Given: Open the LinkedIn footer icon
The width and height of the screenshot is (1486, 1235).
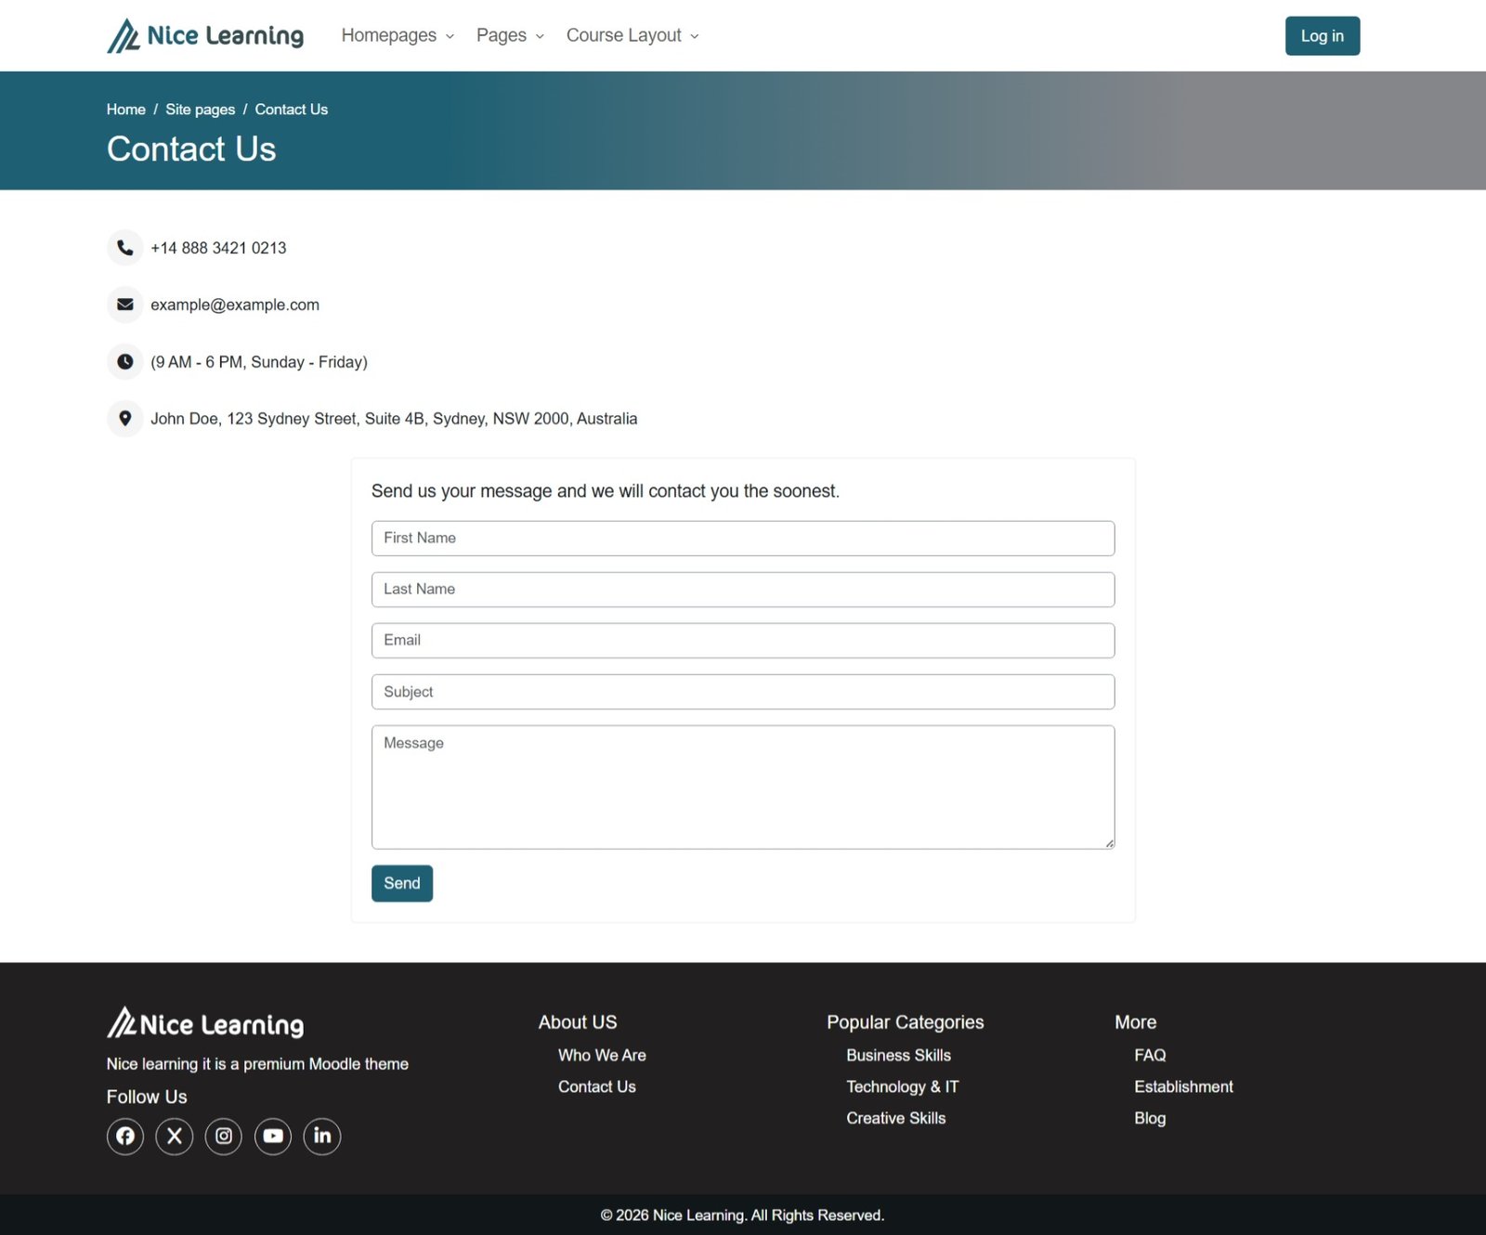Looking at the screenshot, I should click(322, 1136).
